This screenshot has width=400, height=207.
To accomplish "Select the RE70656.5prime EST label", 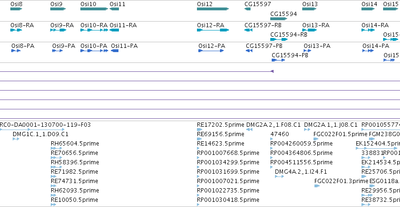I will pyautogui.click(x=74, y=153).
